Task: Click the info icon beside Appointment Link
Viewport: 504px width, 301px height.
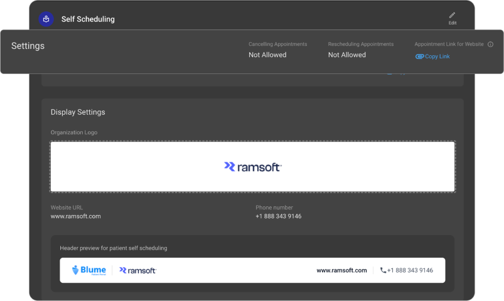Action: tap(490, 45)
